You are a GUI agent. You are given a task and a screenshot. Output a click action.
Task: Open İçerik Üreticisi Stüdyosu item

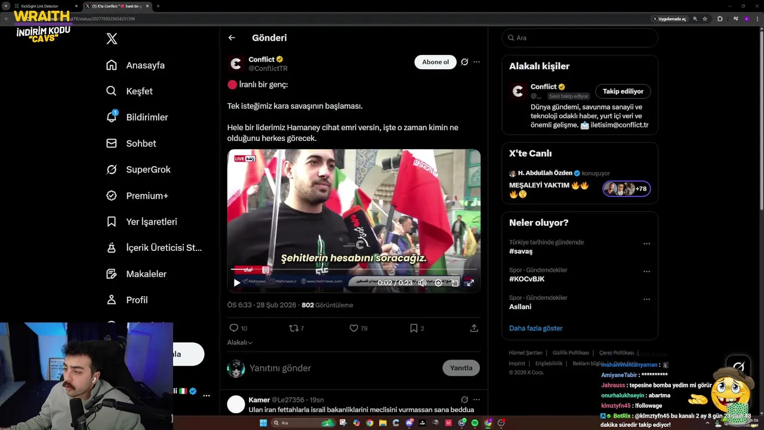tap(153, 248)
